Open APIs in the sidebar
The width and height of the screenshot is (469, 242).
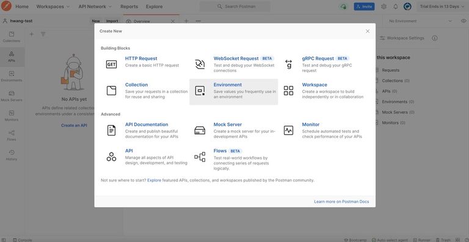[12, 57]
